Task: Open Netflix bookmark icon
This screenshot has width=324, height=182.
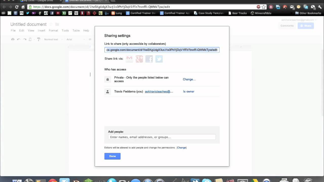Action: click(82, 13)
